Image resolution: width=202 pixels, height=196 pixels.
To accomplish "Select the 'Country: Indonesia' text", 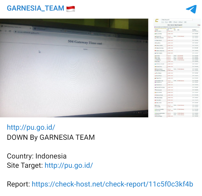I will click(x=37, y=156).
